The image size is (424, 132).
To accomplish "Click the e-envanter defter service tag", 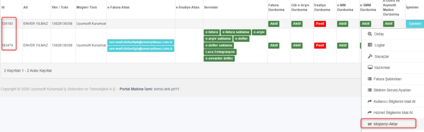I will coord(219,59).
